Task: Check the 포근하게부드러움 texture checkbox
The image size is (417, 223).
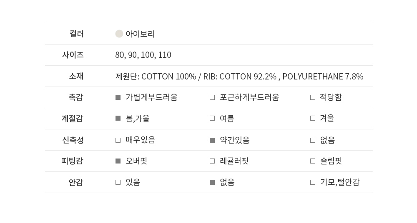Action: [x=212, y=97]
